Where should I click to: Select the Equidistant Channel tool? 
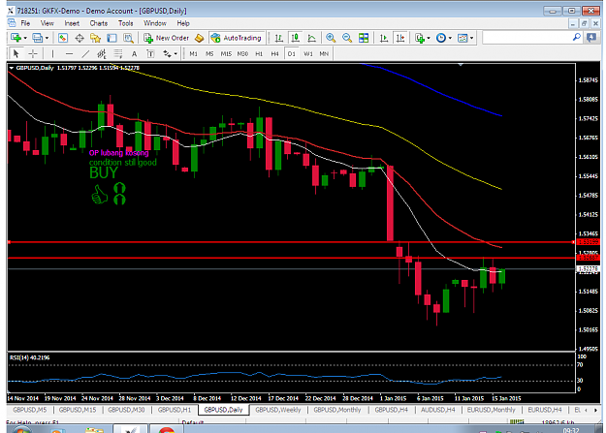point(102,53)
